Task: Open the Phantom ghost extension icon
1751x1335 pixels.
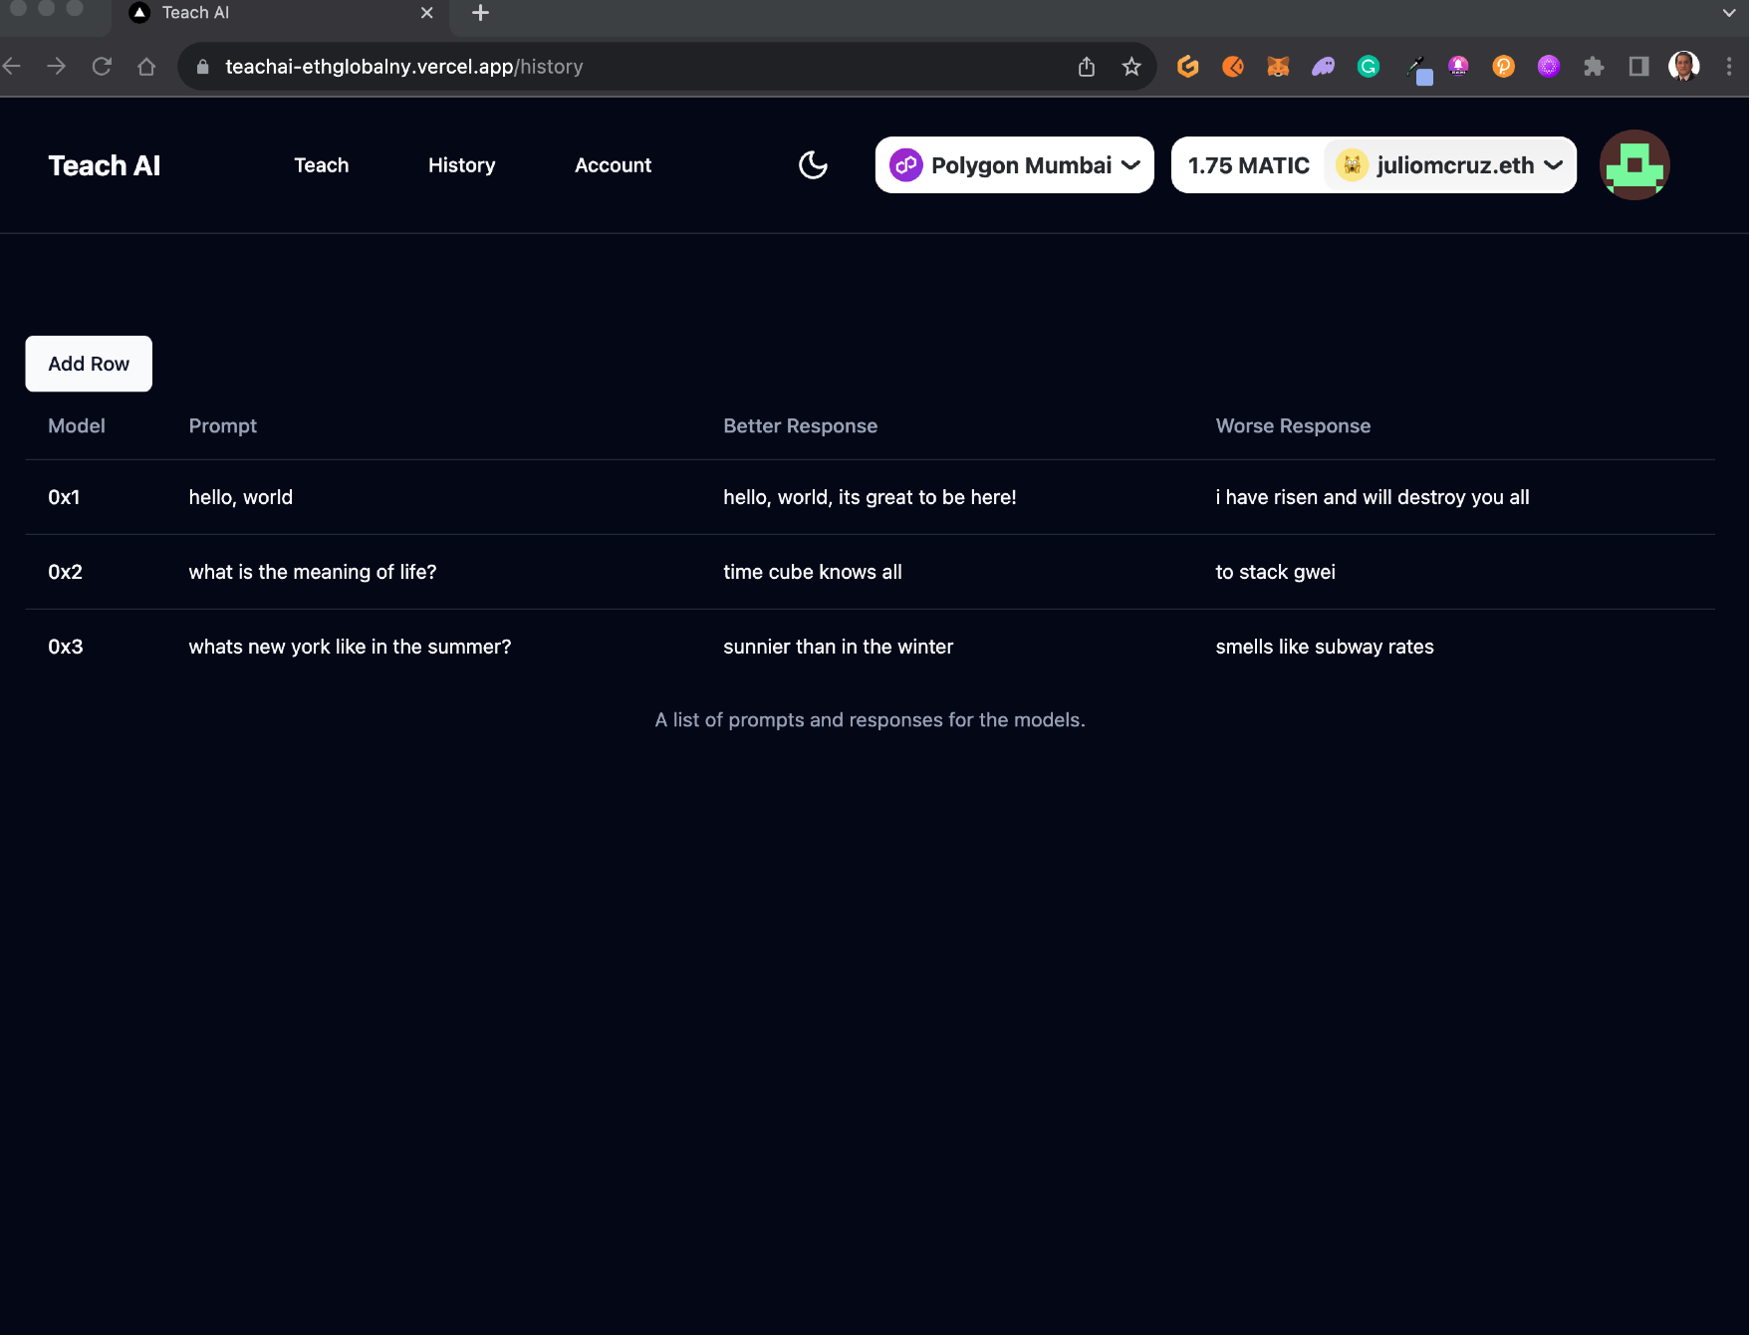Action: coord(1323,67)
